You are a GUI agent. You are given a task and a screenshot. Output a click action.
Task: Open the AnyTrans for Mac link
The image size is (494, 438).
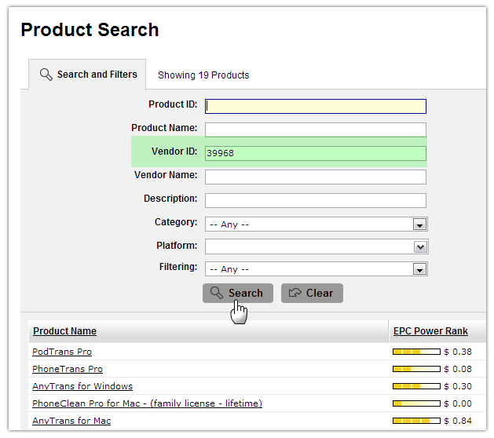[x=71, y=421]
